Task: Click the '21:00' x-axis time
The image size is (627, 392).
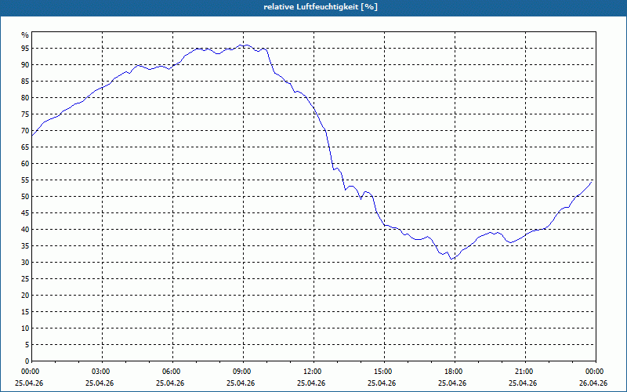Action: (x=524, y=372)
